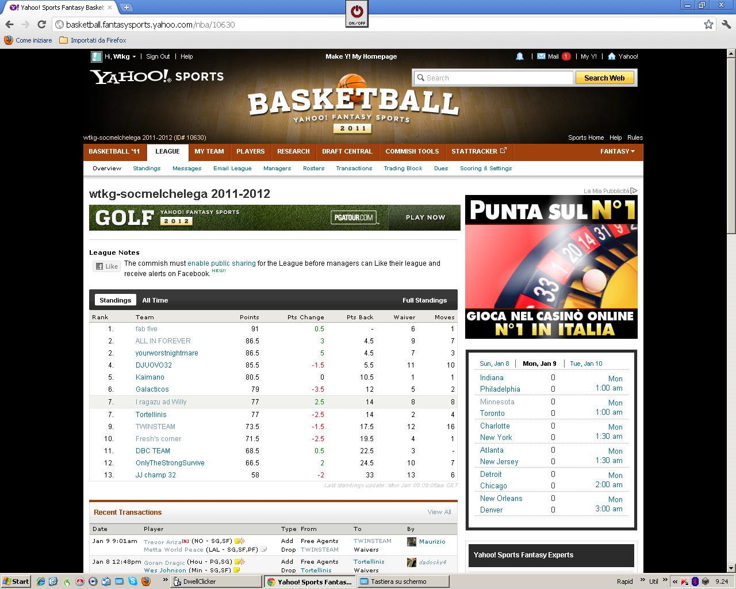Click the ON/OFF power icon

click(356, 13)
